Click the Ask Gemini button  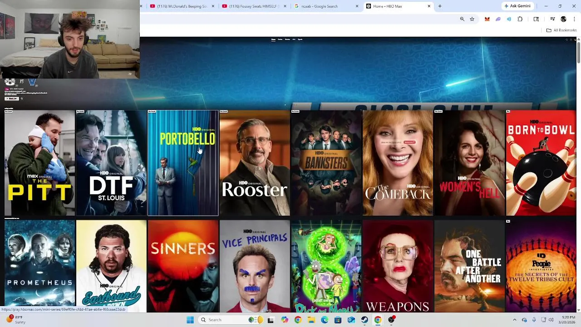click(x=517, y=6)
